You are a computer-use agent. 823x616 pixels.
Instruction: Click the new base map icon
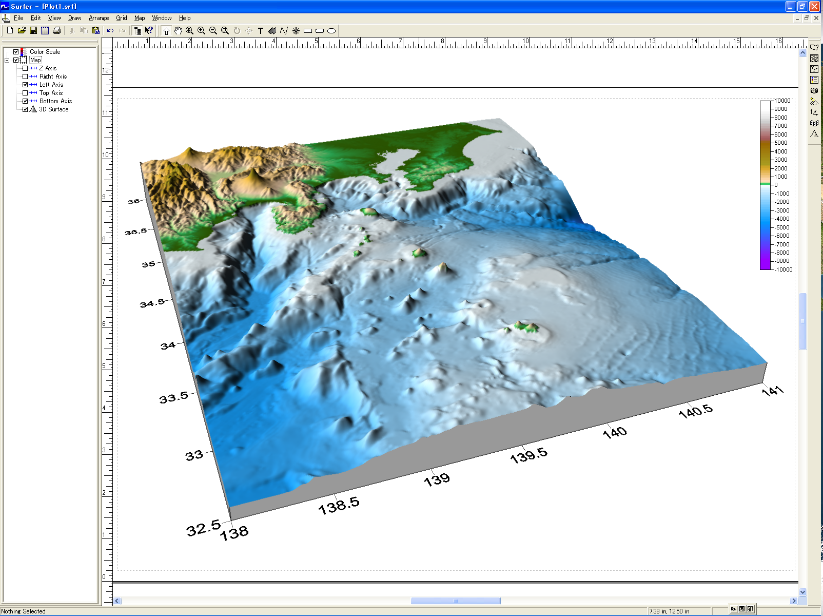[814, 47]
